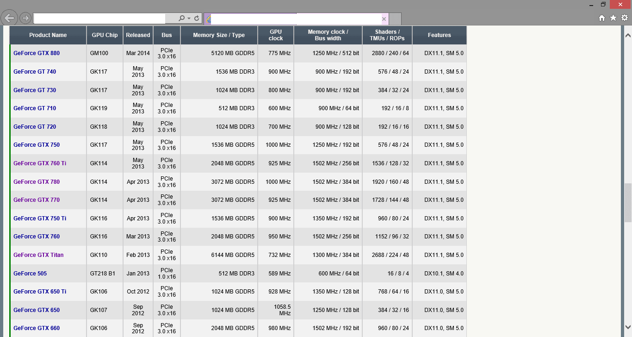Open the GeForce GT 740 link
632x337 pixels.
click(x=35, y=72)
